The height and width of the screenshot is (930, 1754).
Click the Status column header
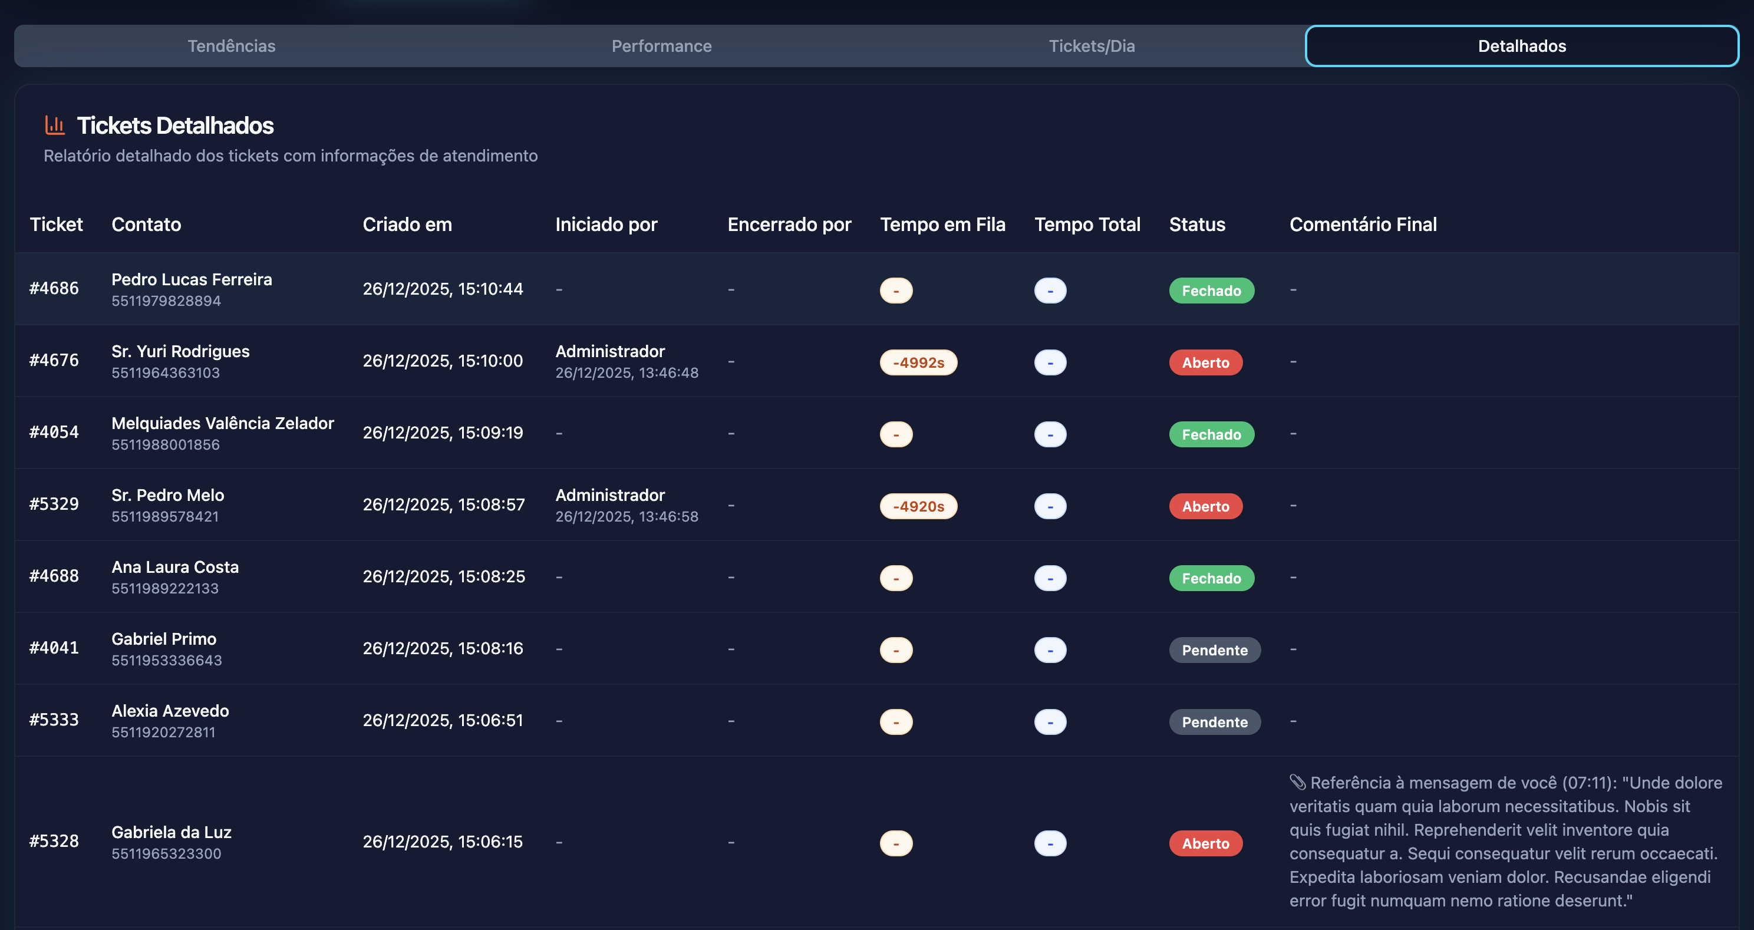[x=1196, y=225]
